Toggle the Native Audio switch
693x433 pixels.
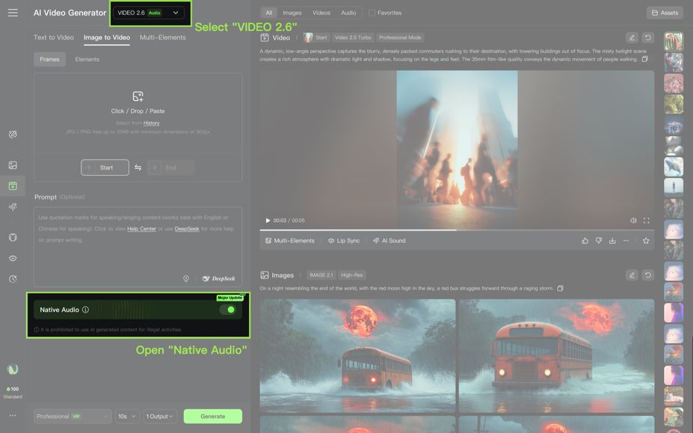click(227, 310)
